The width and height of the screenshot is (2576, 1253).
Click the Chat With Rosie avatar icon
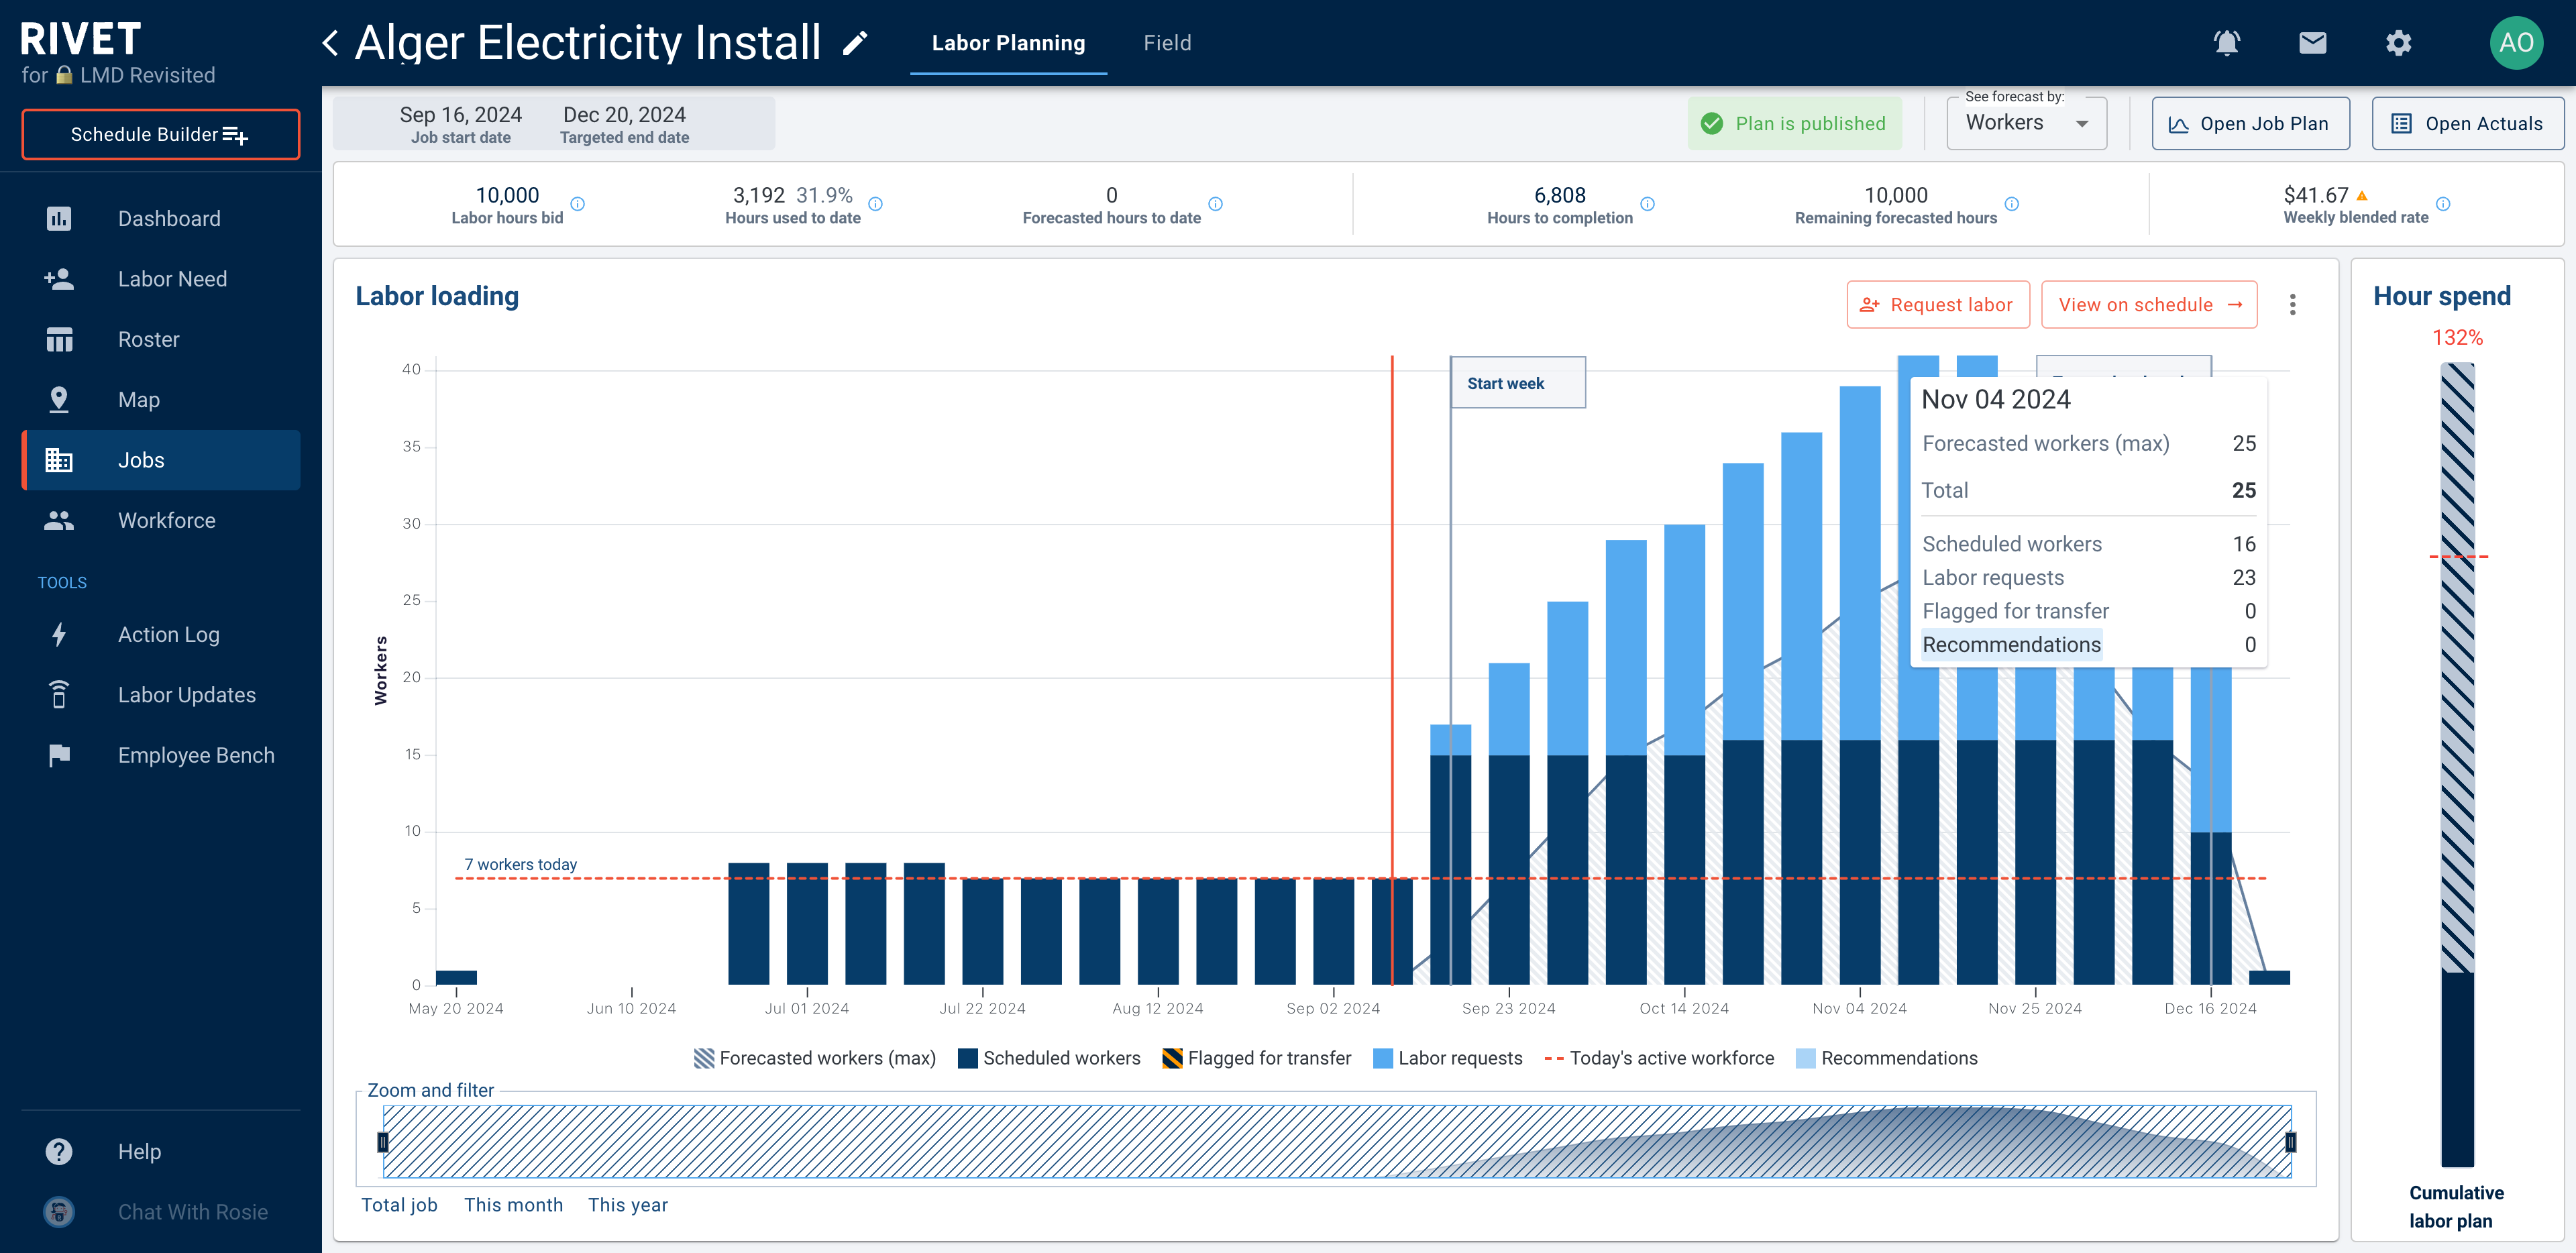pyautogui.click(x=59, y=1212)
